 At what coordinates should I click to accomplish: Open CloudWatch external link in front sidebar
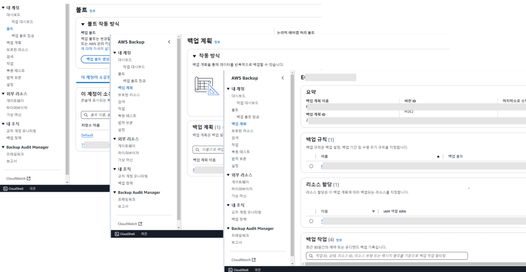244,260
